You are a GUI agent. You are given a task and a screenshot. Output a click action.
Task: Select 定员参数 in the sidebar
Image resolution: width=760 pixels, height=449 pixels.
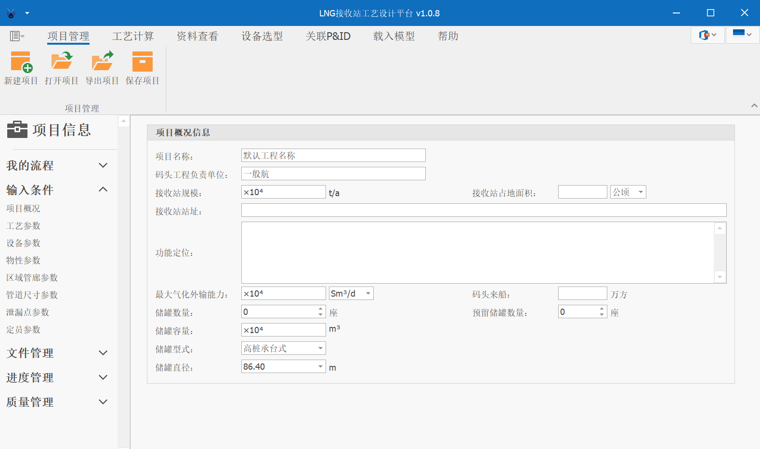pos(23,330)
